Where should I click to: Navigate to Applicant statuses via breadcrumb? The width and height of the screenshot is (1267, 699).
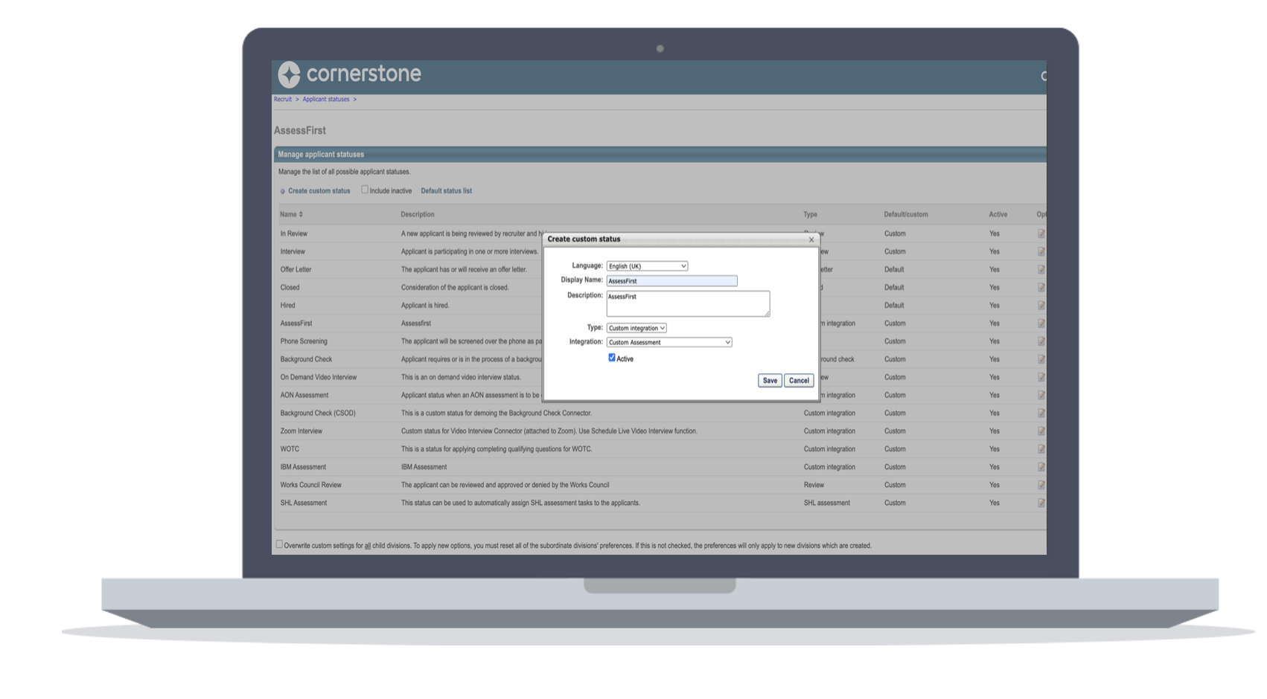tap(325, 99)
